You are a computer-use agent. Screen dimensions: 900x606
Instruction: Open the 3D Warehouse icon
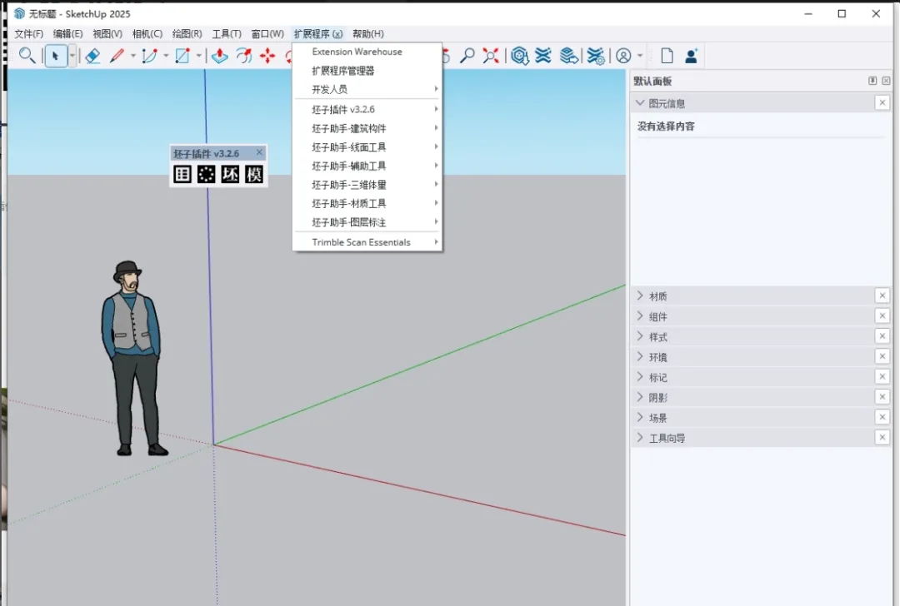coord(519,56)
